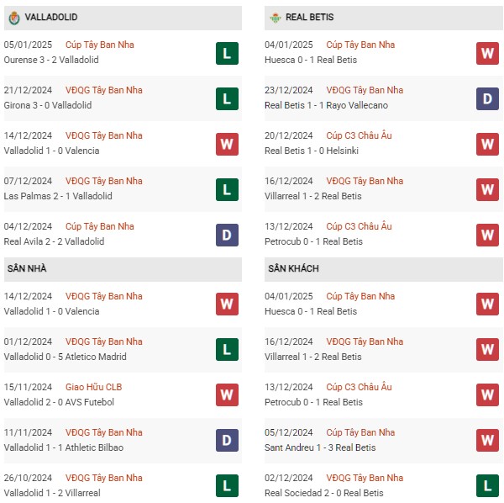The image size is (504, 503).
Task: Click the W badge for Huesca 0-1 Real Betis in the top list
Action: coord(487,54)
